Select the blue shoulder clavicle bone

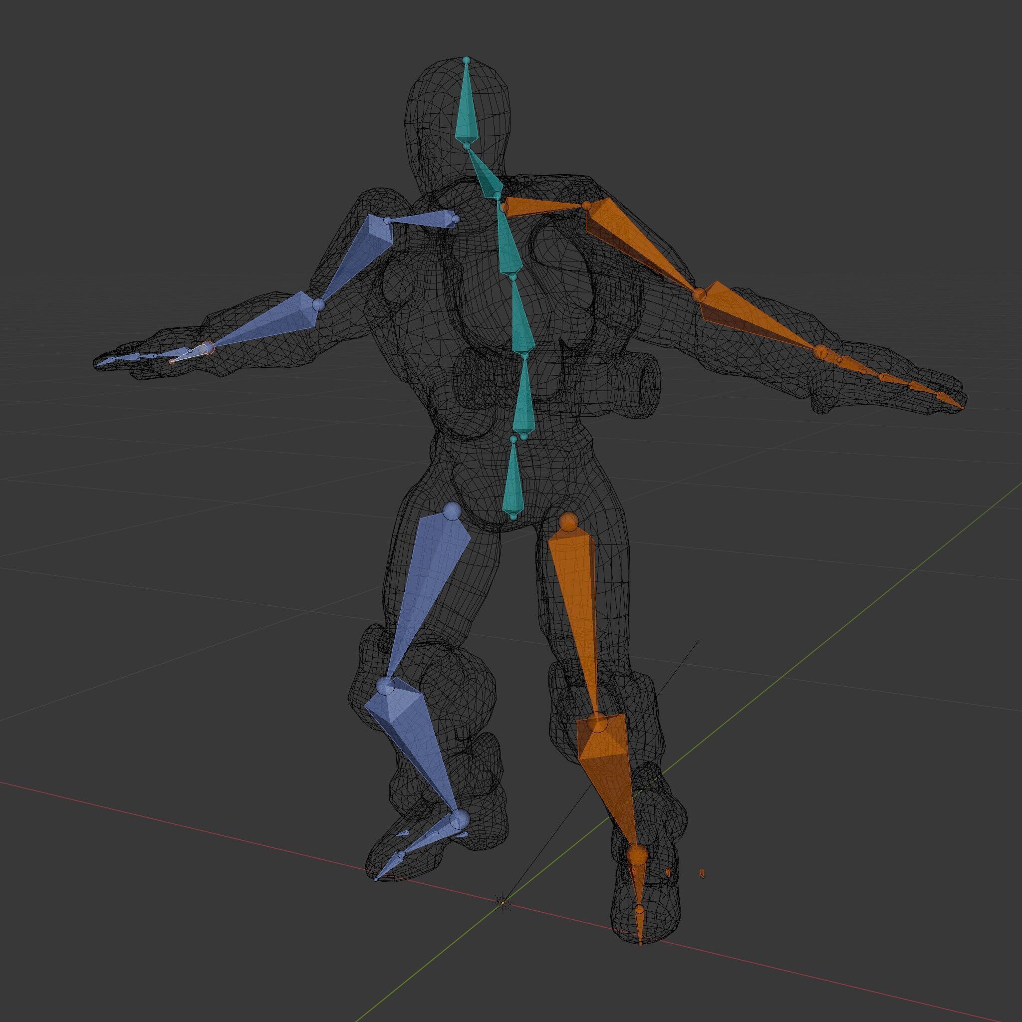422,221
